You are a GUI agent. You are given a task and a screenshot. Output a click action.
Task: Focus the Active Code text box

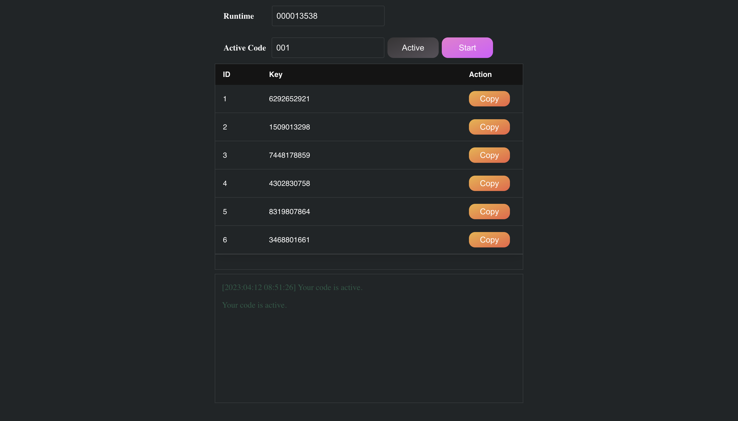[x=328, y=48]
